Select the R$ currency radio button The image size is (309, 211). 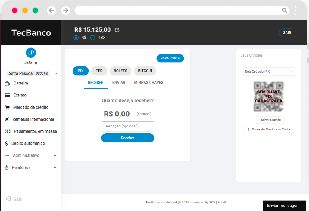click(x=76, y=38)
